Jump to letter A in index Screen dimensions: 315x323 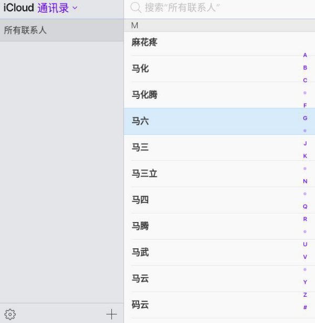pyautogui.click(x=305, y=55)
